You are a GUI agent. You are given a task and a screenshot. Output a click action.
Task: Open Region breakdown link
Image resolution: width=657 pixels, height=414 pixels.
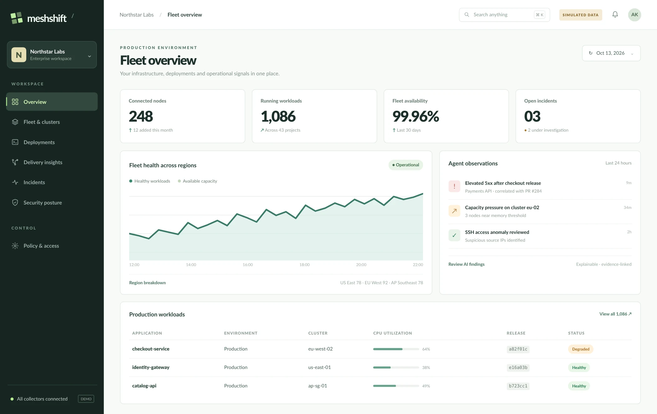pyautogui.click(x=147, y=283)
